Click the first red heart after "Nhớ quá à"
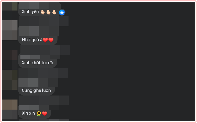This screenshot has width=197, height=123. coord(45,40)
